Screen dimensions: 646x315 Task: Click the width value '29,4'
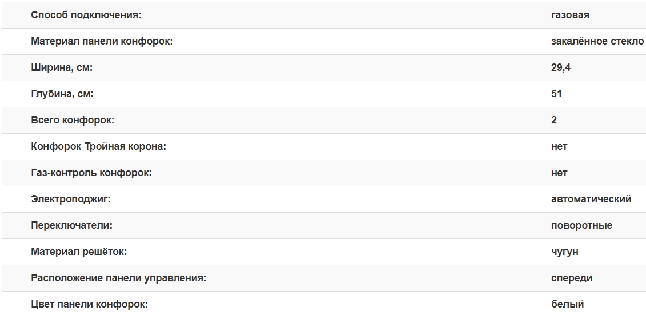point(561,68)
